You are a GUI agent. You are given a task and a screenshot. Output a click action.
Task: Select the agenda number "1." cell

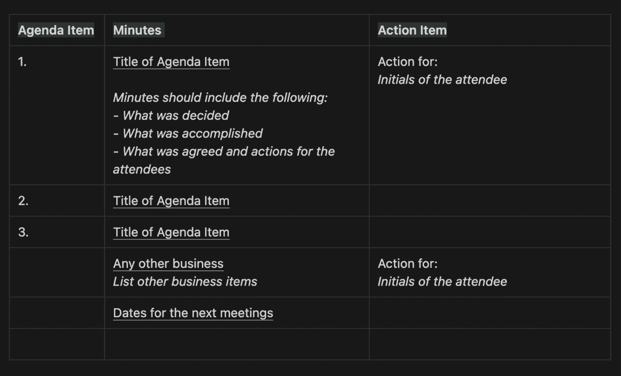tap(23, 62)
